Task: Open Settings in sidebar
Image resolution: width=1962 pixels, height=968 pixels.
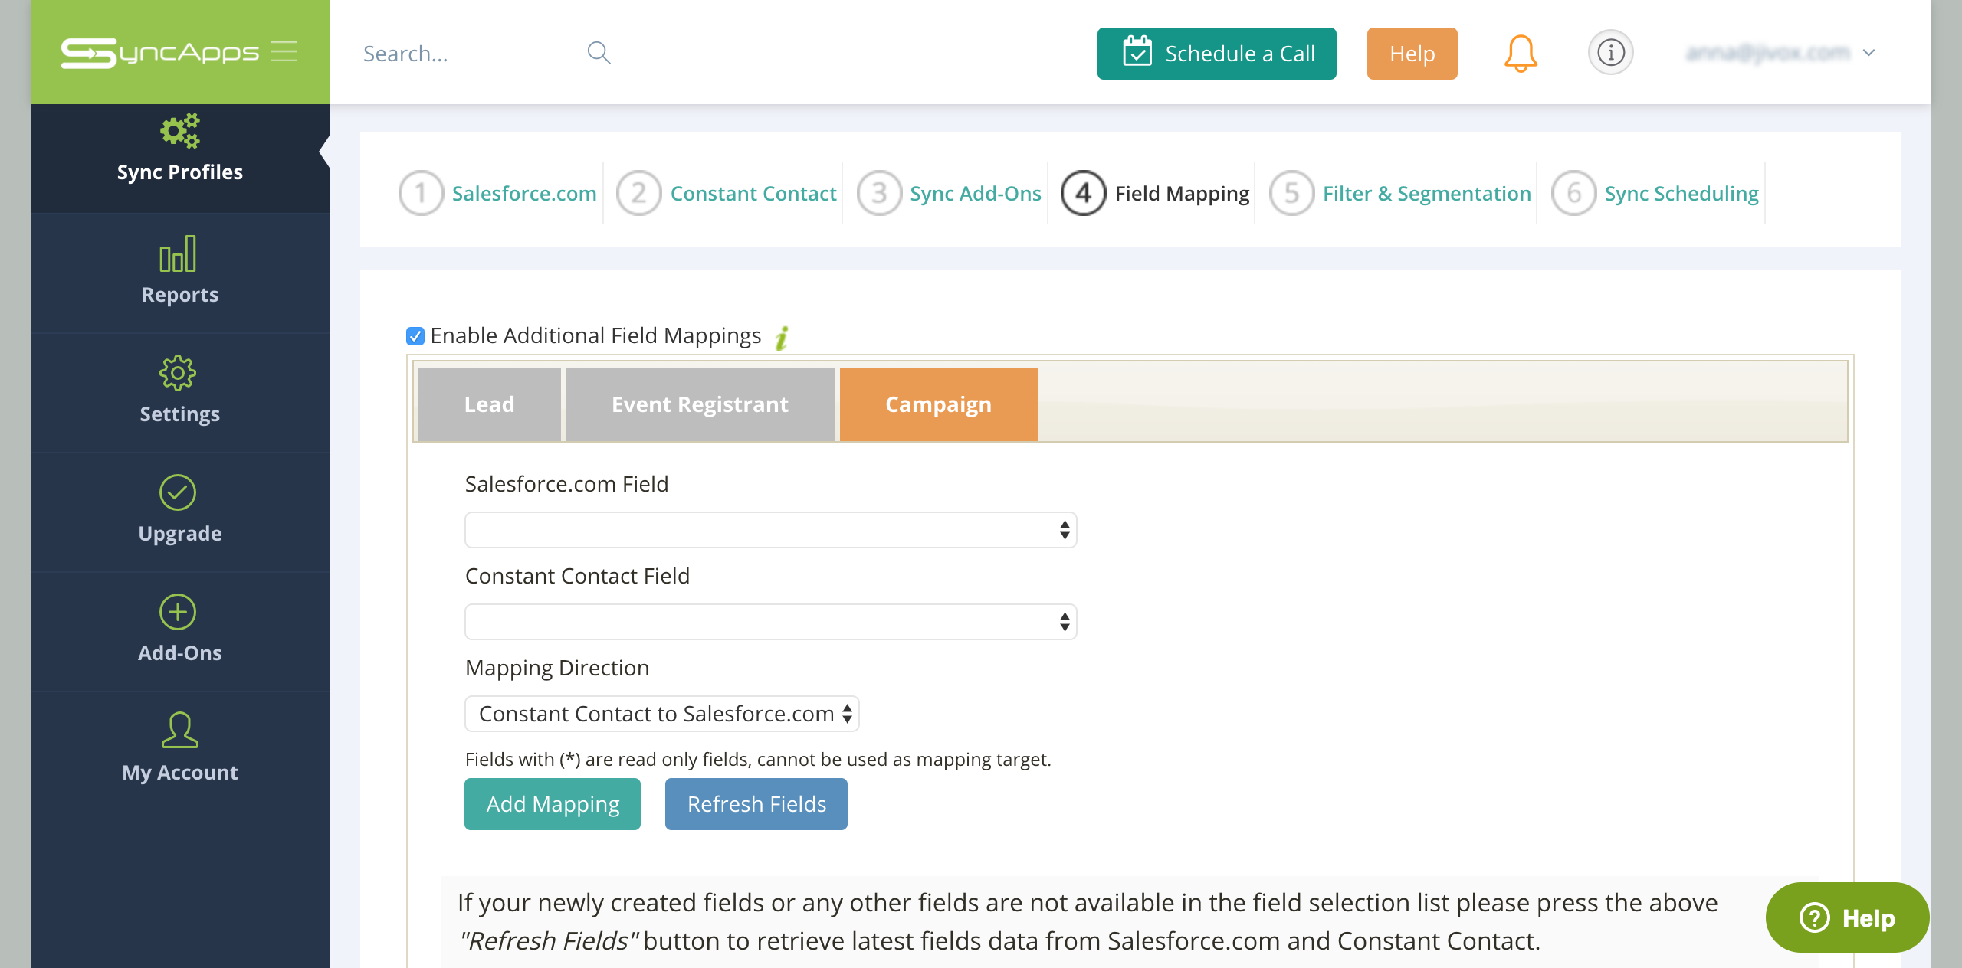Action: 180,392
